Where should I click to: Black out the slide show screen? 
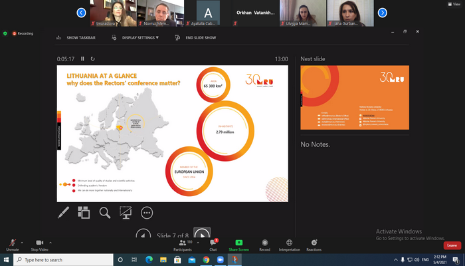pyautogui.click(x=126, y=213)
